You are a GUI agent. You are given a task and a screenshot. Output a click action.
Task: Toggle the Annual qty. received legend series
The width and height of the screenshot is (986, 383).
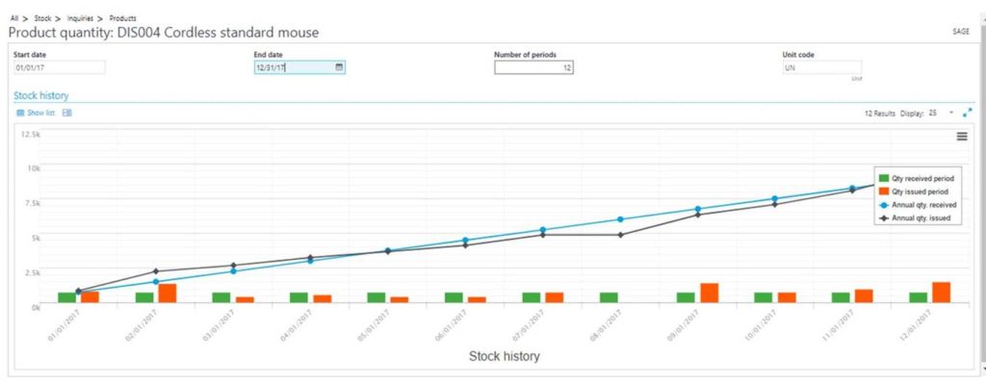click(x=917, y=204)
